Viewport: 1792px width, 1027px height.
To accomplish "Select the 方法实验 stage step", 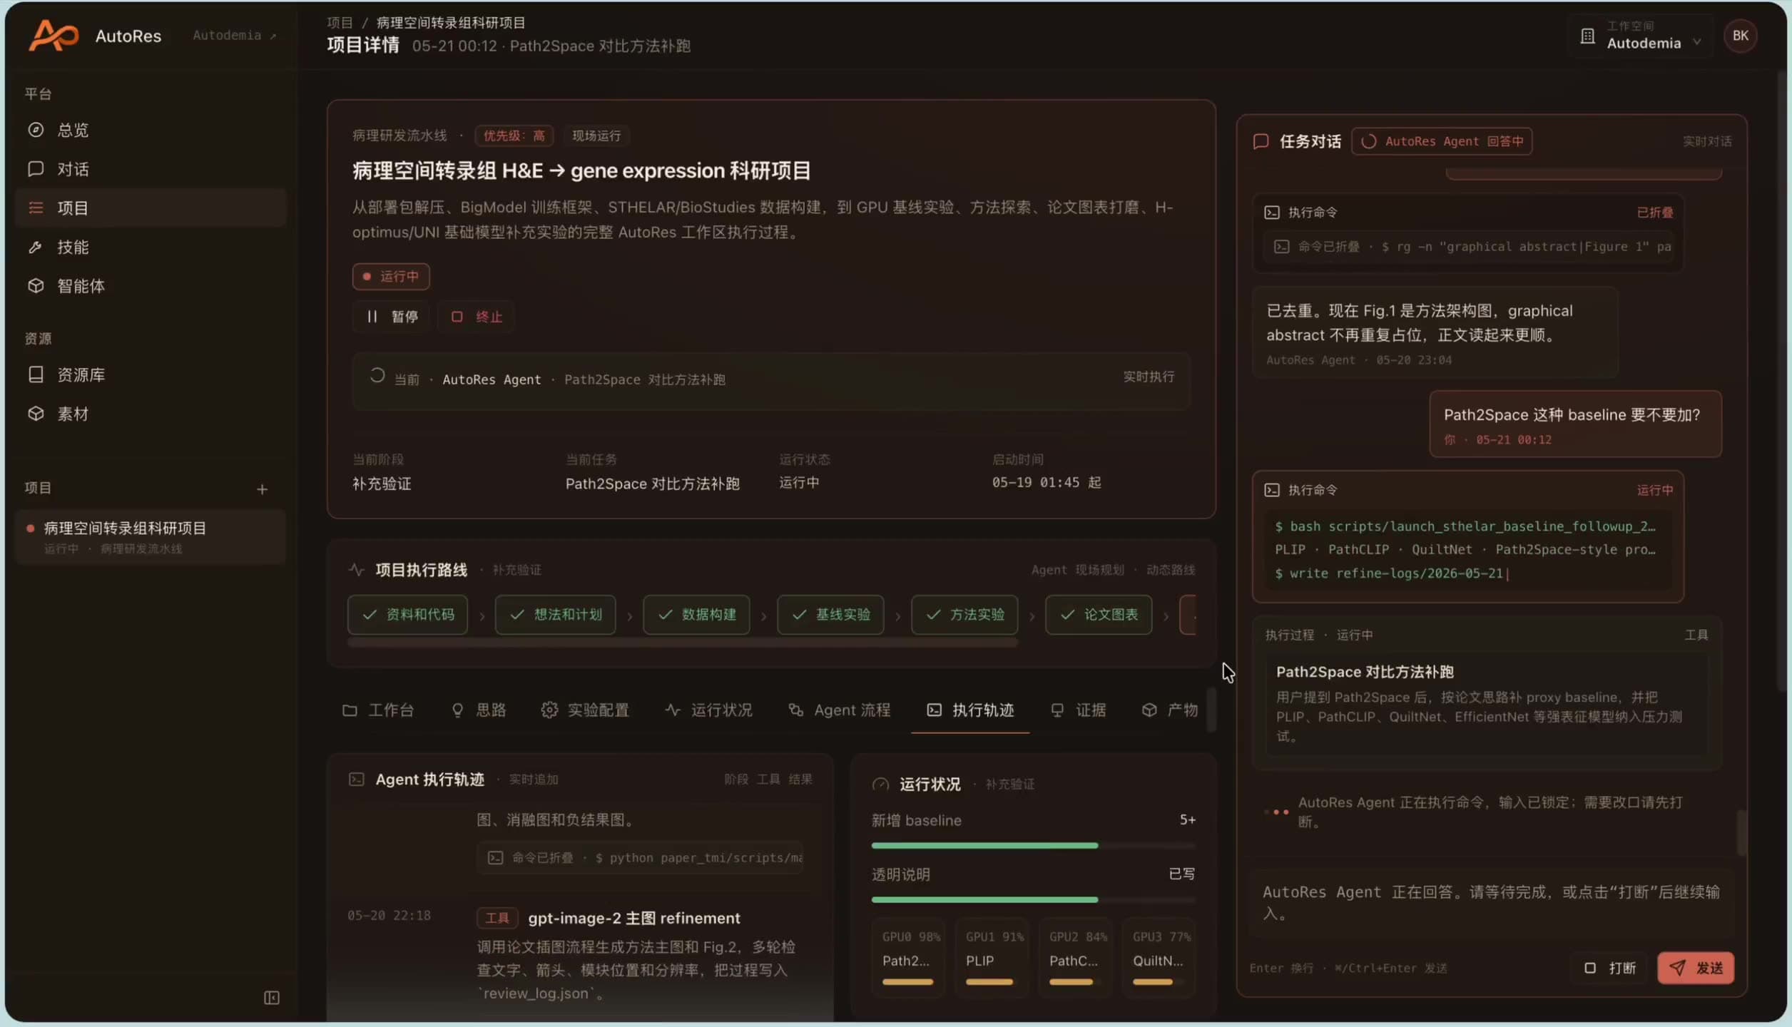I will coord(964,615).
